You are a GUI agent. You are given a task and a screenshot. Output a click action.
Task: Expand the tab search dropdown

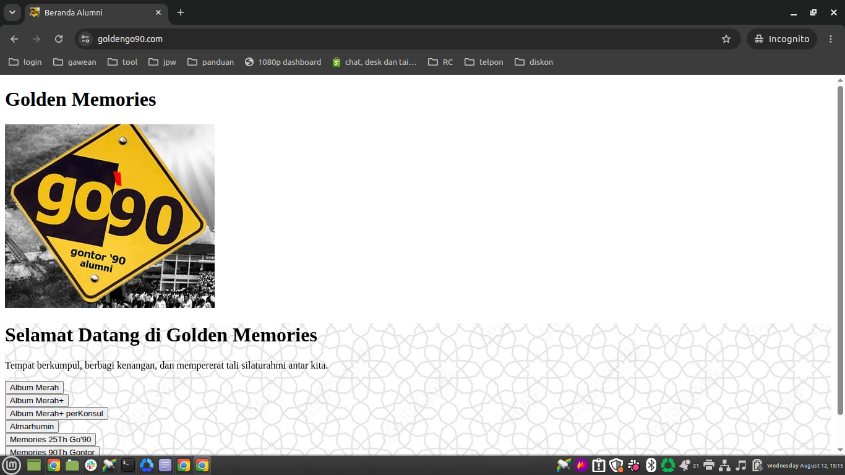coord(12,12)
